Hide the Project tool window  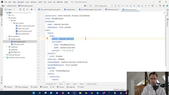tap(35, 9)
